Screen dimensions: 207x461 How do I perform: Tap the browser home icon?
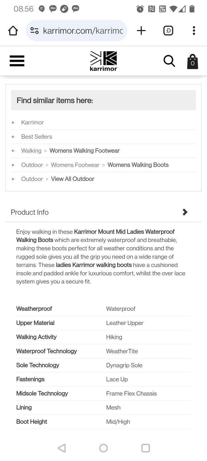[13, 31]
